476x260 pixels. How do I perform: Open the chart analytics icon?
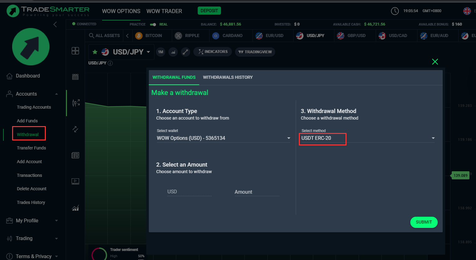click(x=75, y=208)
